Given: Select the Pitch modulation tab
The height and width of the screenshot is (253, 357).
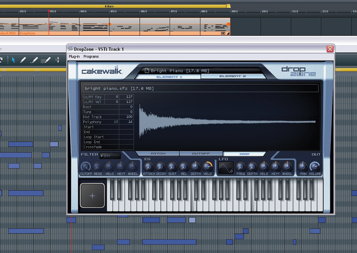Looking at the screenshot, I should (158, 154).
